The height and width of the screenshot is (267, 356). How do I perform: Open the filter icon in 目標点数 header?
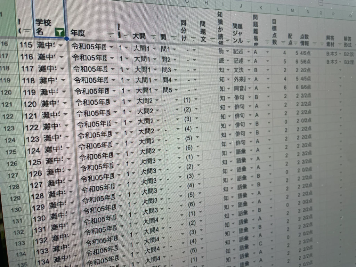coord(283,42)
